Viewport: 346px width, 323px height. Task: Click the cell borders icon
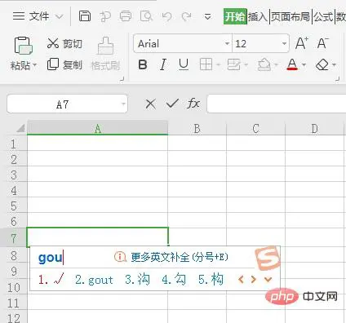(x=206, y=64)
